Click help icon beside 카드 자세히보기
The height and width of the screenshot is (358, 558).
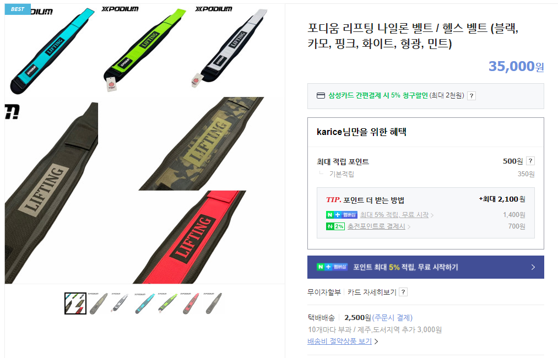click(x=403, y=292)
